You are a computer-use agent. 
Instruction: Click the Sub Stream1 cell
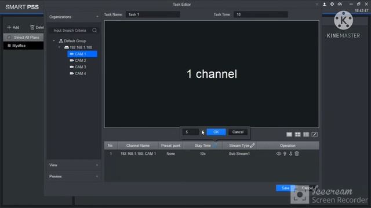239,154
